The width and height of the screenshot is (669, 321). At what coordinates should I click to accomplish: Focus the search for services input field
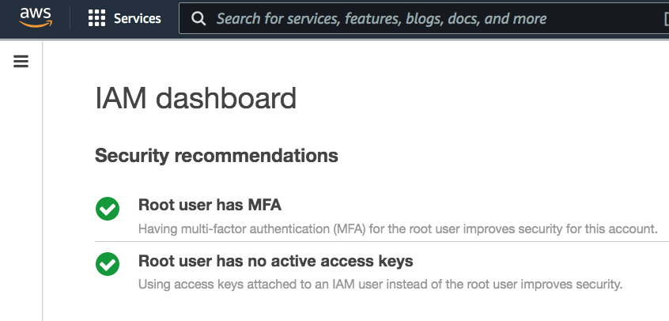424,18
